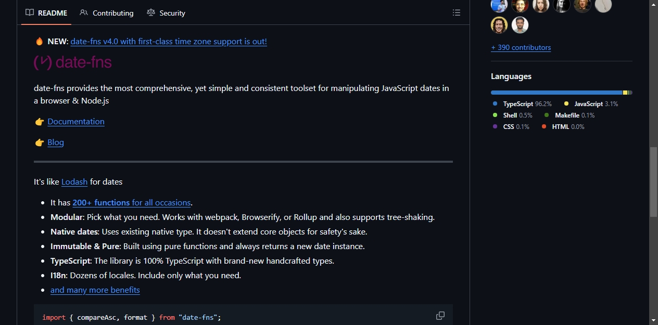Click the blue TypeScript segment of language bar
Viewport: 658px width, 325px height.
coord(556,93)
